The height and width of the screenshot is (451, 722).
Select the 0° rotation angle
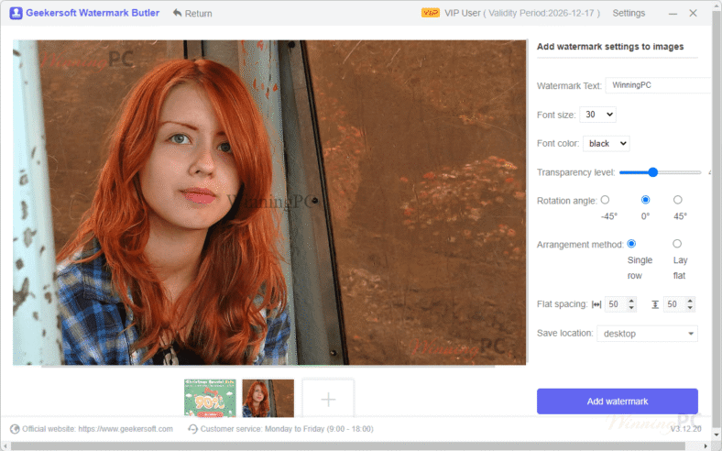tap(646, 200)
